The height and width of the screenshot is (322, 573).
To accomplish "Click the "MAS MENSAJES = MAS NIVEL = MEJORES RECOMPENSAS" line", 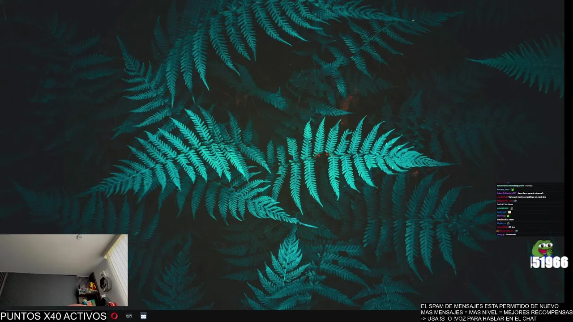I will tap(496, 312).
